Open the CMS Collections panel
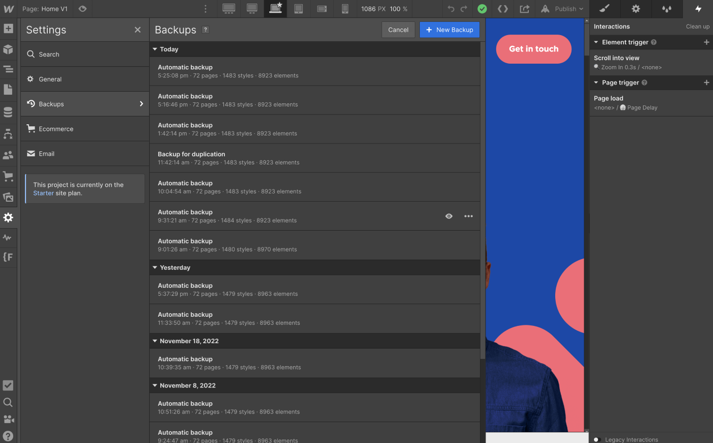Image resolution: width=713 pixels, height=443 pixels. pos(8,109)
